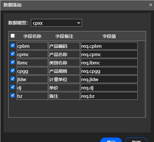Toggle the select-all checkbox in header

coord(12,36)
